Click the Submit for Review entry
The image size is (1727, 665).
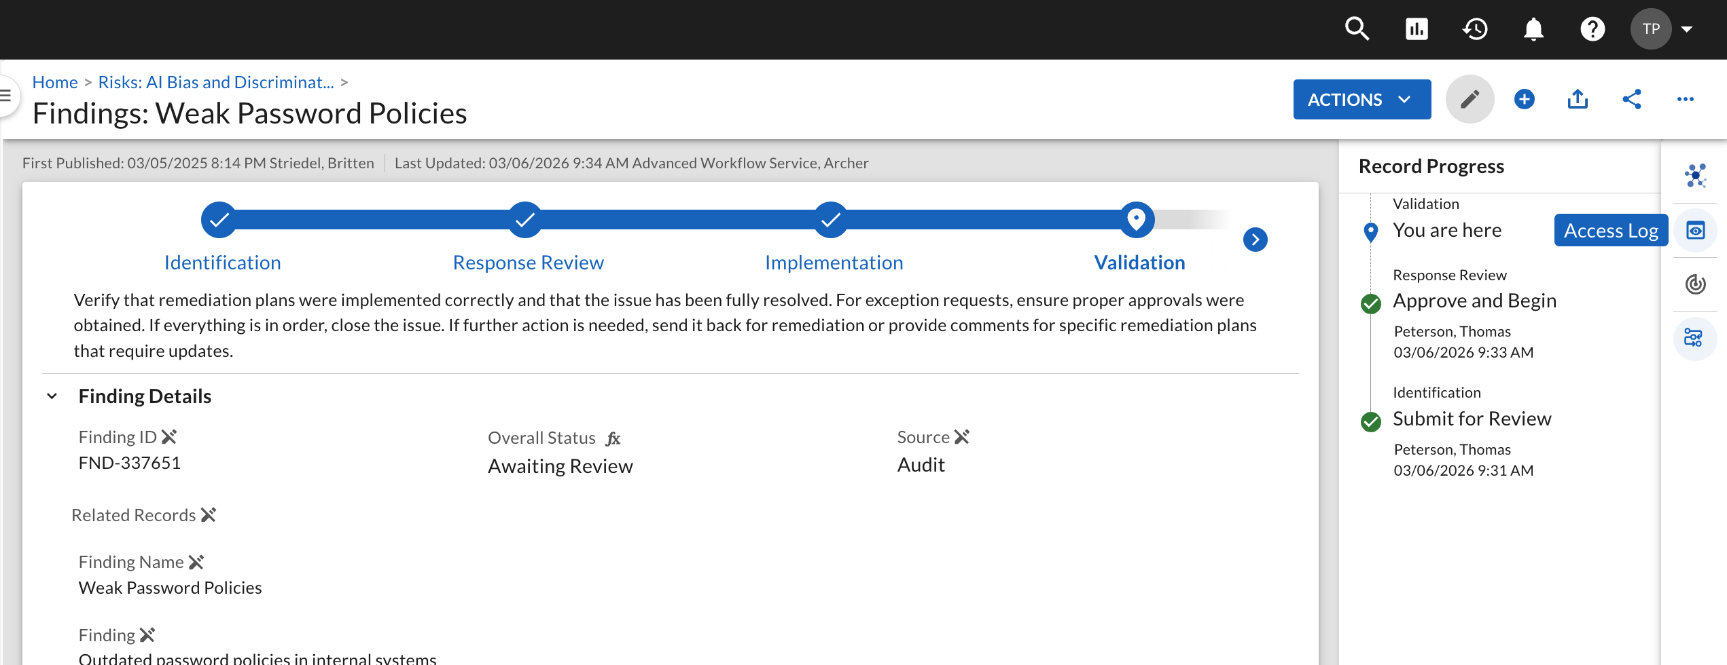(x=1472, y=419)
